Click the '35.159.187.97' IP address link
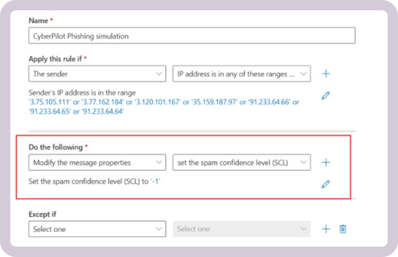The width and height of the screenshot is (398, 257). pyautogui.click(x=219, y=102)
